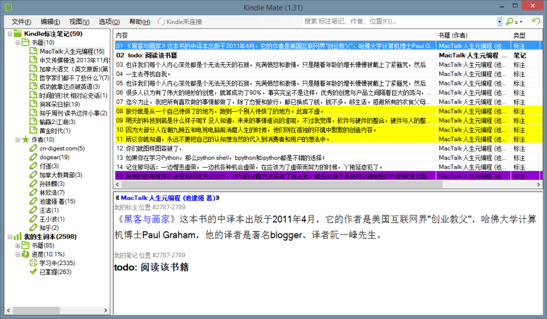The height and width of the screenshot is (319, 547).
Task: Click the Kindle Mate app icon in title bar
Action: [9, 7]
